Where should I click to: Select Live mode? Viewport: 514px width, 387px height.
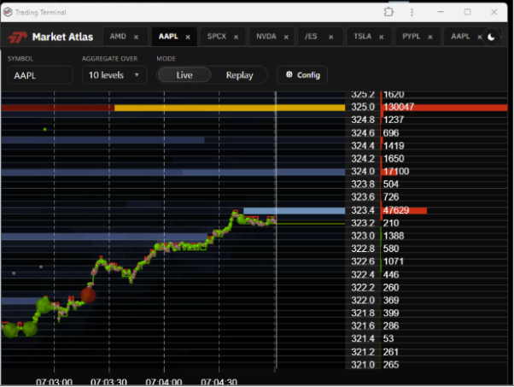coord(184,75)
